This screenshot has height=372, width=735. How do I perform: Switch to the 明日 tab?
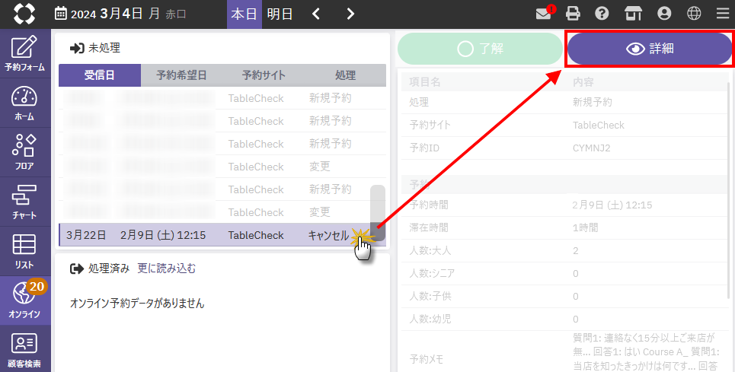click(280, 14)
